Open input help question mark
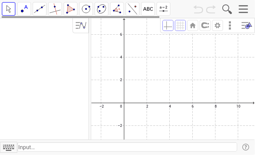255x155 pixels. (246, 147)
